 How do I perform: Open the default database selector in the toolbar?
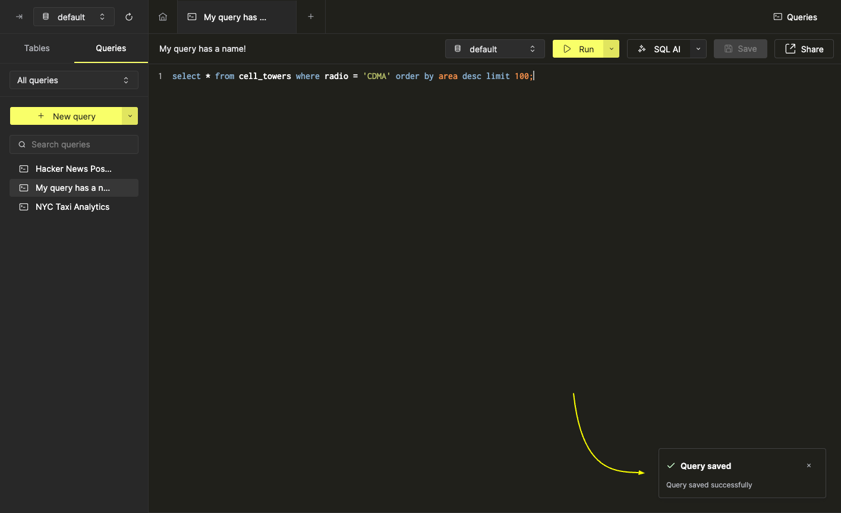(x=494, y=49)
